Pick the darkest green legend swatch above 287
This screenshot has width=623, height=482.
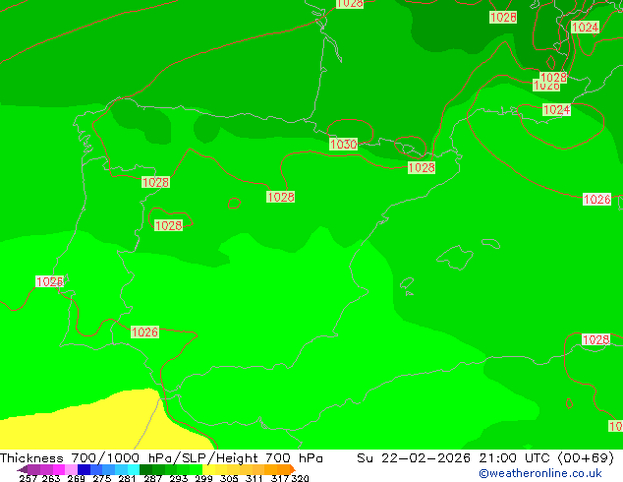tap(145, 469)
